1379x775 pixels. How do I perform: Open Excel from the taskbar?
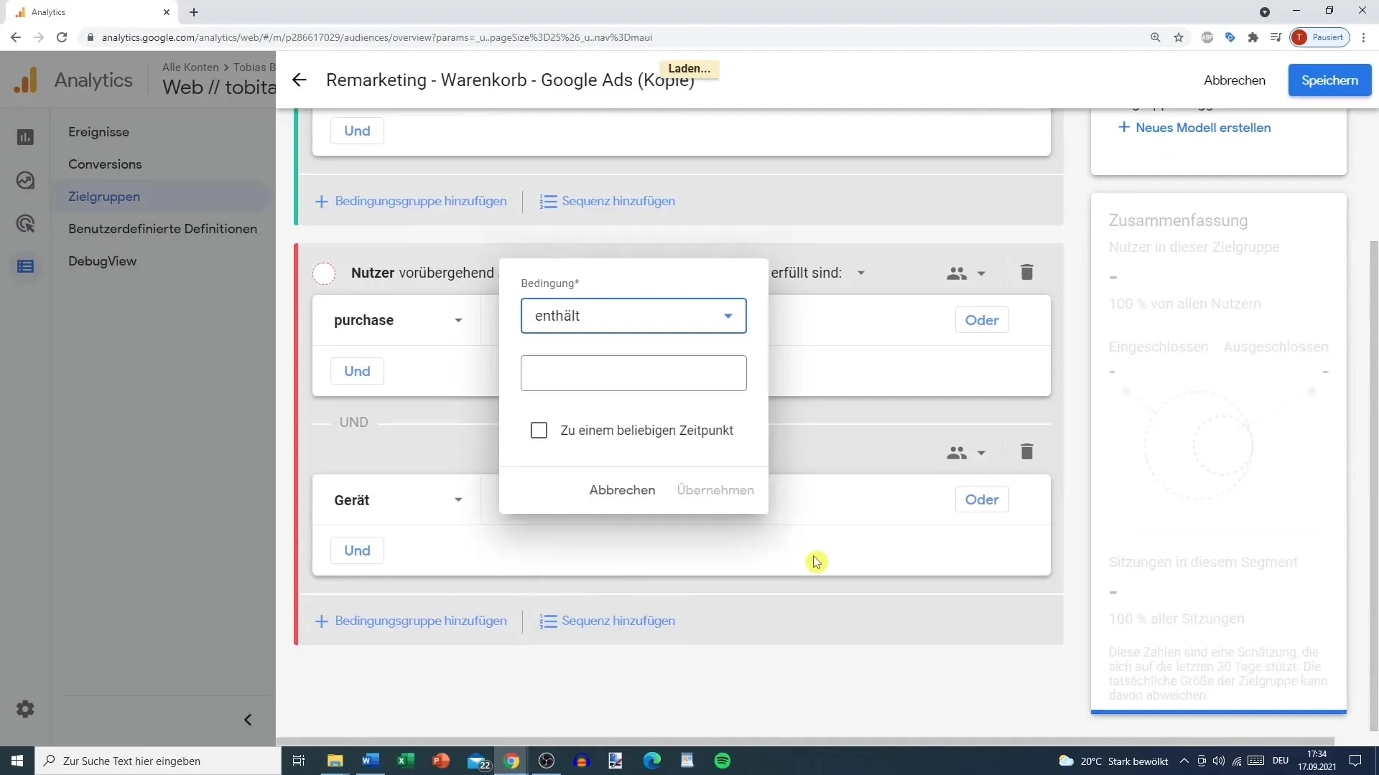click(x=406, y=761)
